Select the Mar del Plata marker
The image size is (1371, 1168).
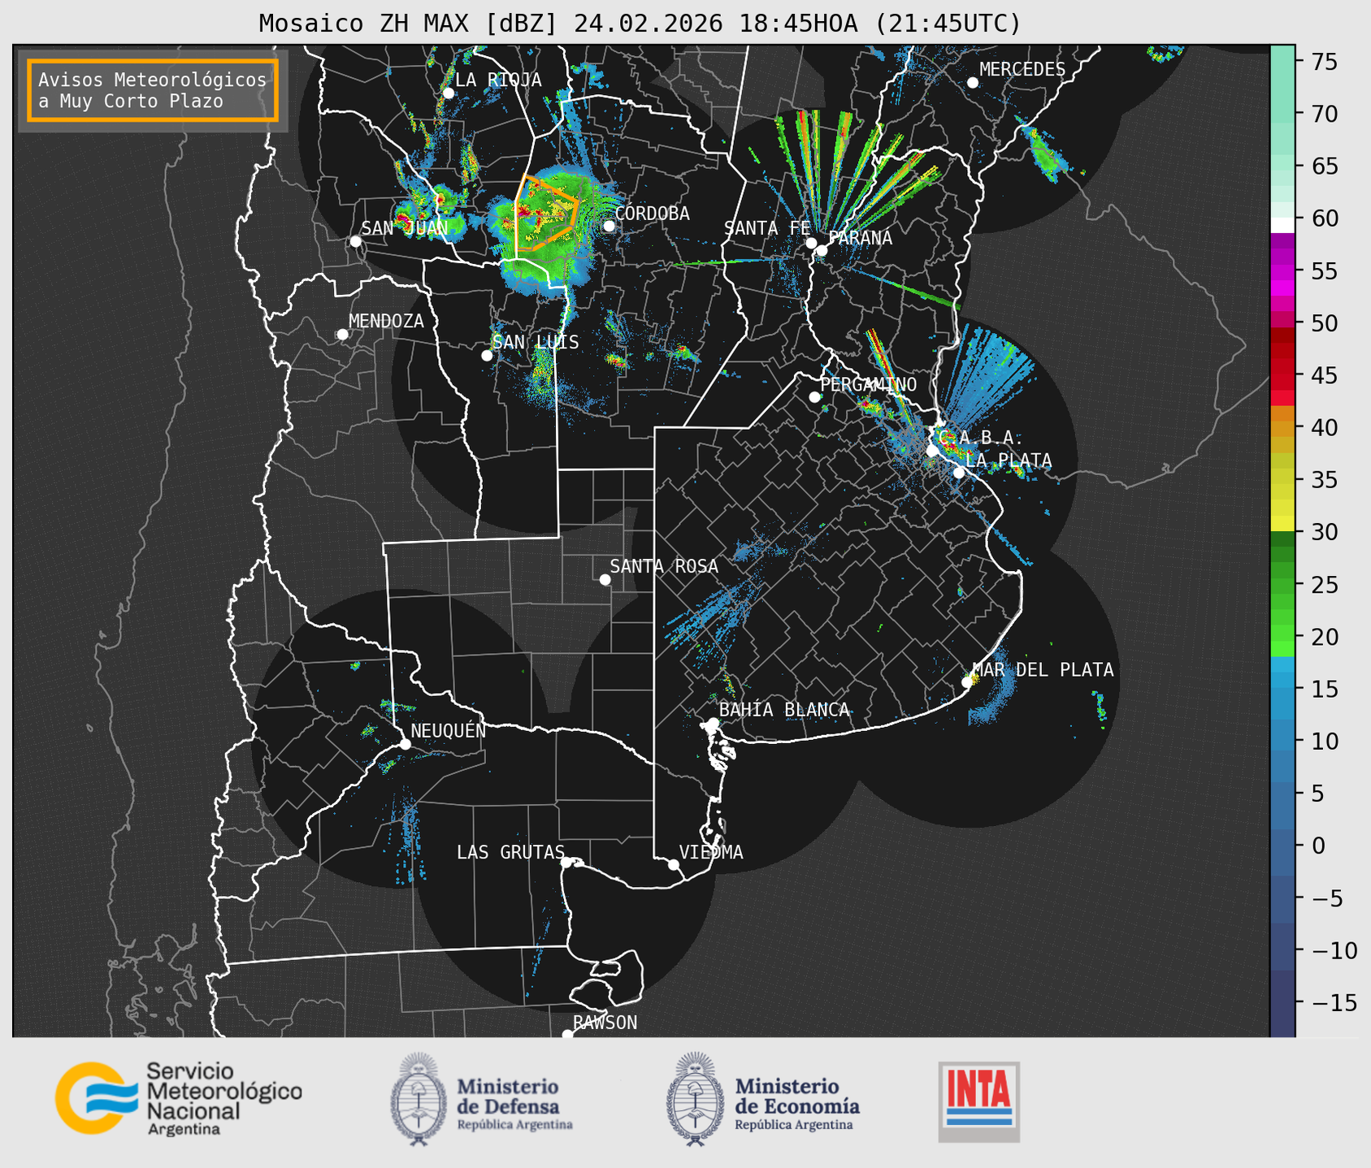pyautogui.click(x=967, y=682)
